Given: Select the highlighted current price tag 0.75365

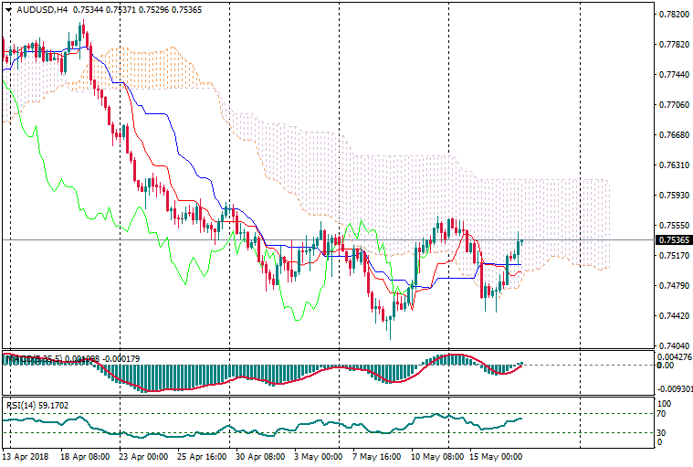Looking at the screenshot, I should (x=673, y=240).
